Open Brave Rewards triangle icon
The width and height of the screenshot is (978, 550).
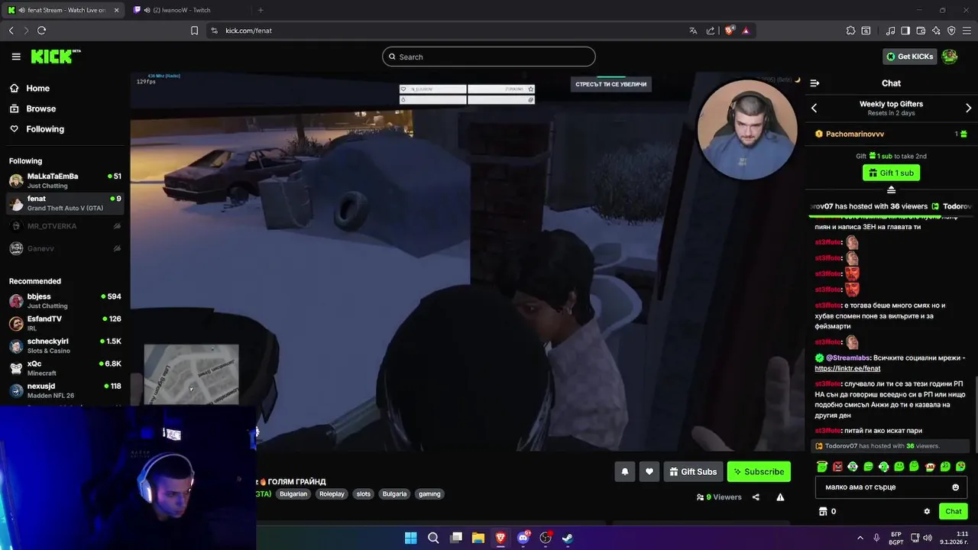click(746, 31)
